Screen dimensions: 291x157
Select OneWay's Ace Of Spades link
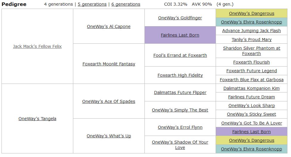[109, 101]
